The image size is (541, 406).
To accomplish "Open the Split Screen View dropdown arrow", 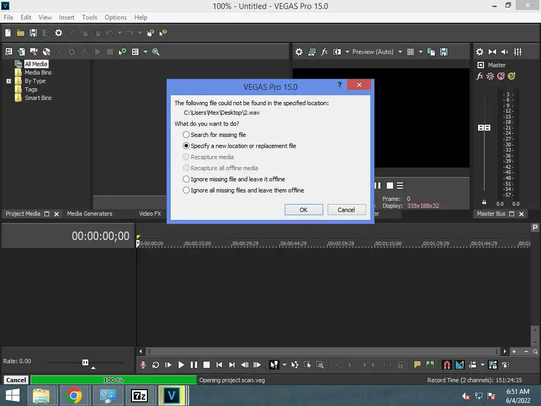I will click(x=347, y=52).
